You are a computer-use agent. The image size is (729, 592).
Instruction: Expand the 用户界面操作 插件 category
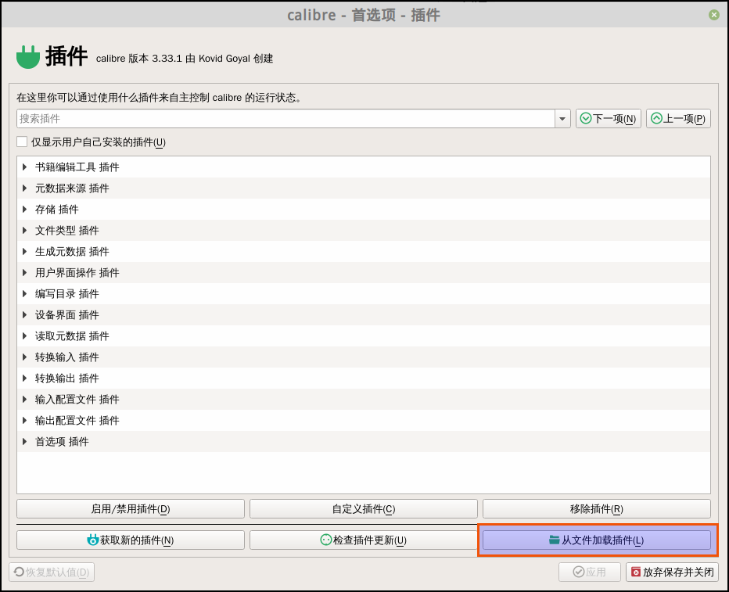pos(25,273)
